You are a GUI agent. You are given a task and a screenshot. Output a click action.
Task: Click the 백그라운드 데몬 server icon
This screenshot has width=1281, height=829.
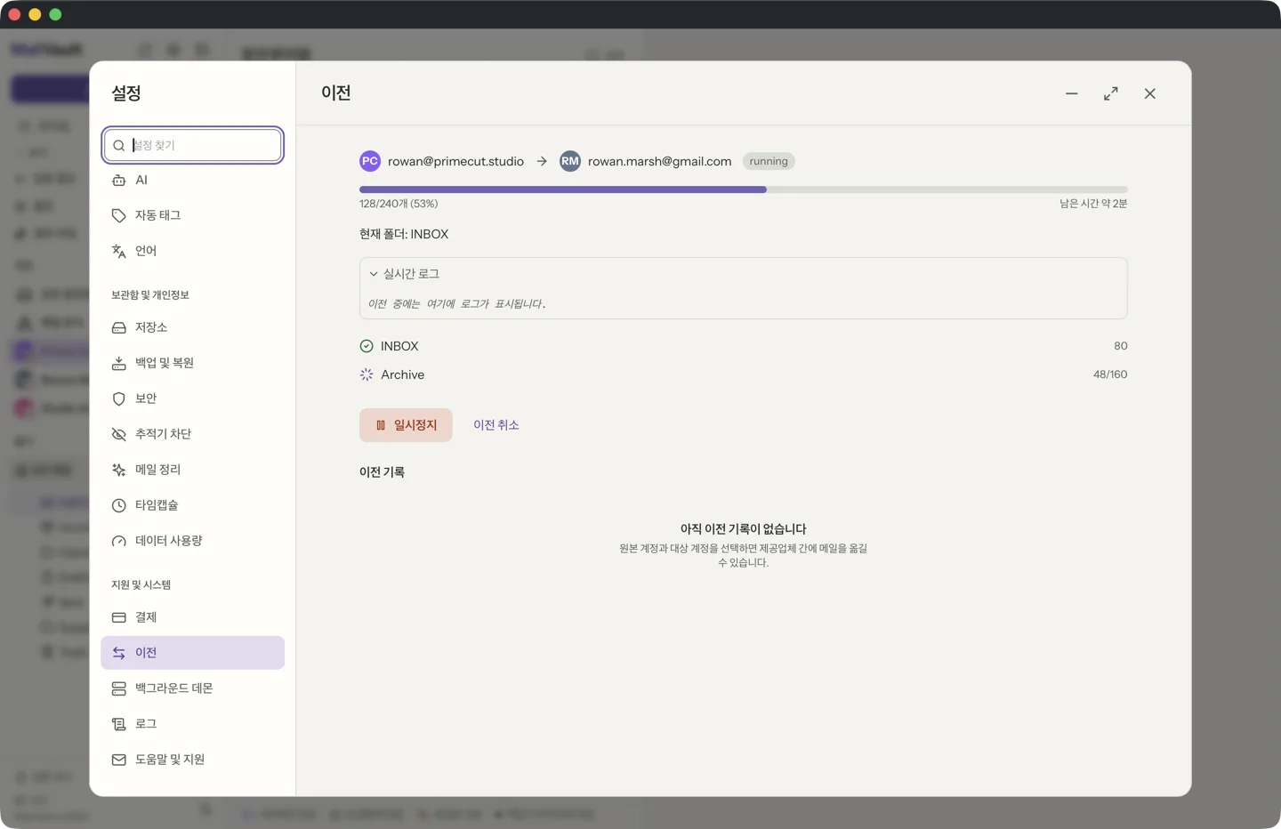[118, 688]
